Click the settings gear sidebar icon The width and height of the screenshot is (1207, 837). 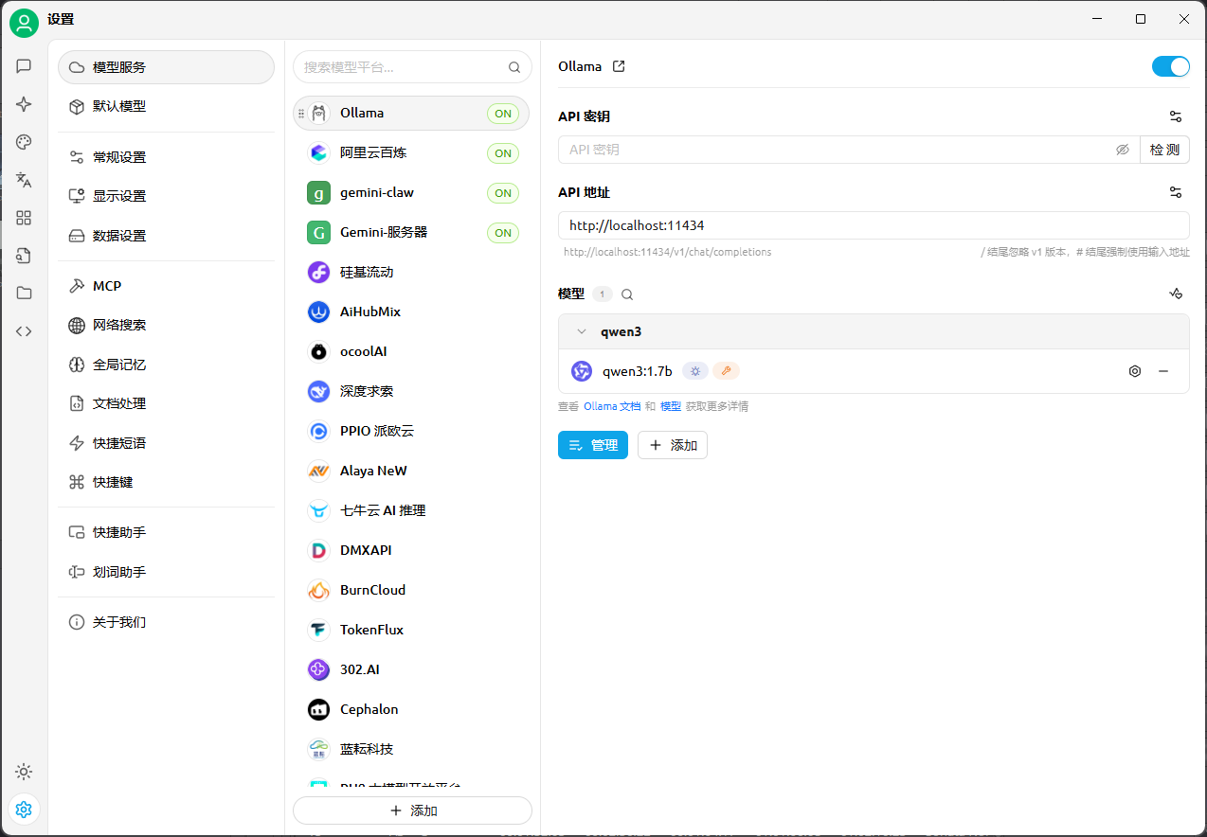point(24,810)
